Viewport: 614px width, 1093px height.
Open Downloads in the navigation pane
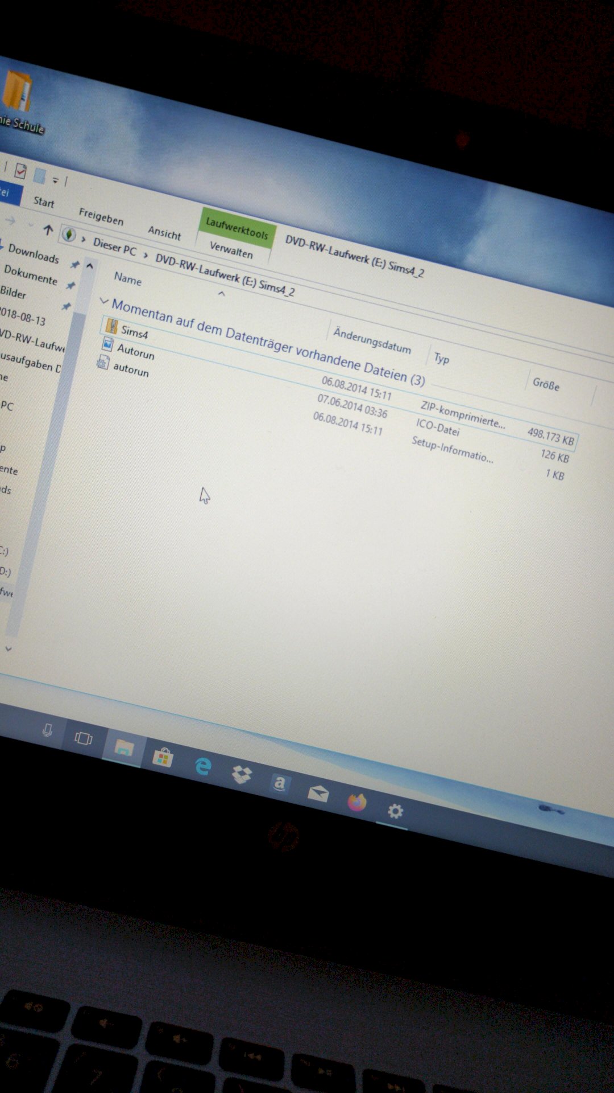pyautogui.click(x=34, y=253)
